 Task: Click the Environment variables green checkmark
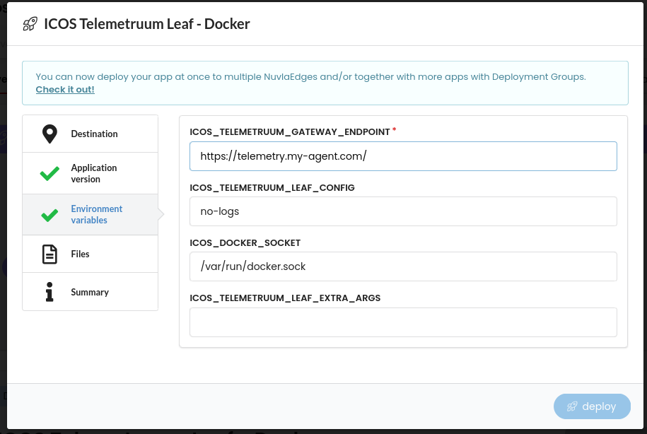(49, 215)
